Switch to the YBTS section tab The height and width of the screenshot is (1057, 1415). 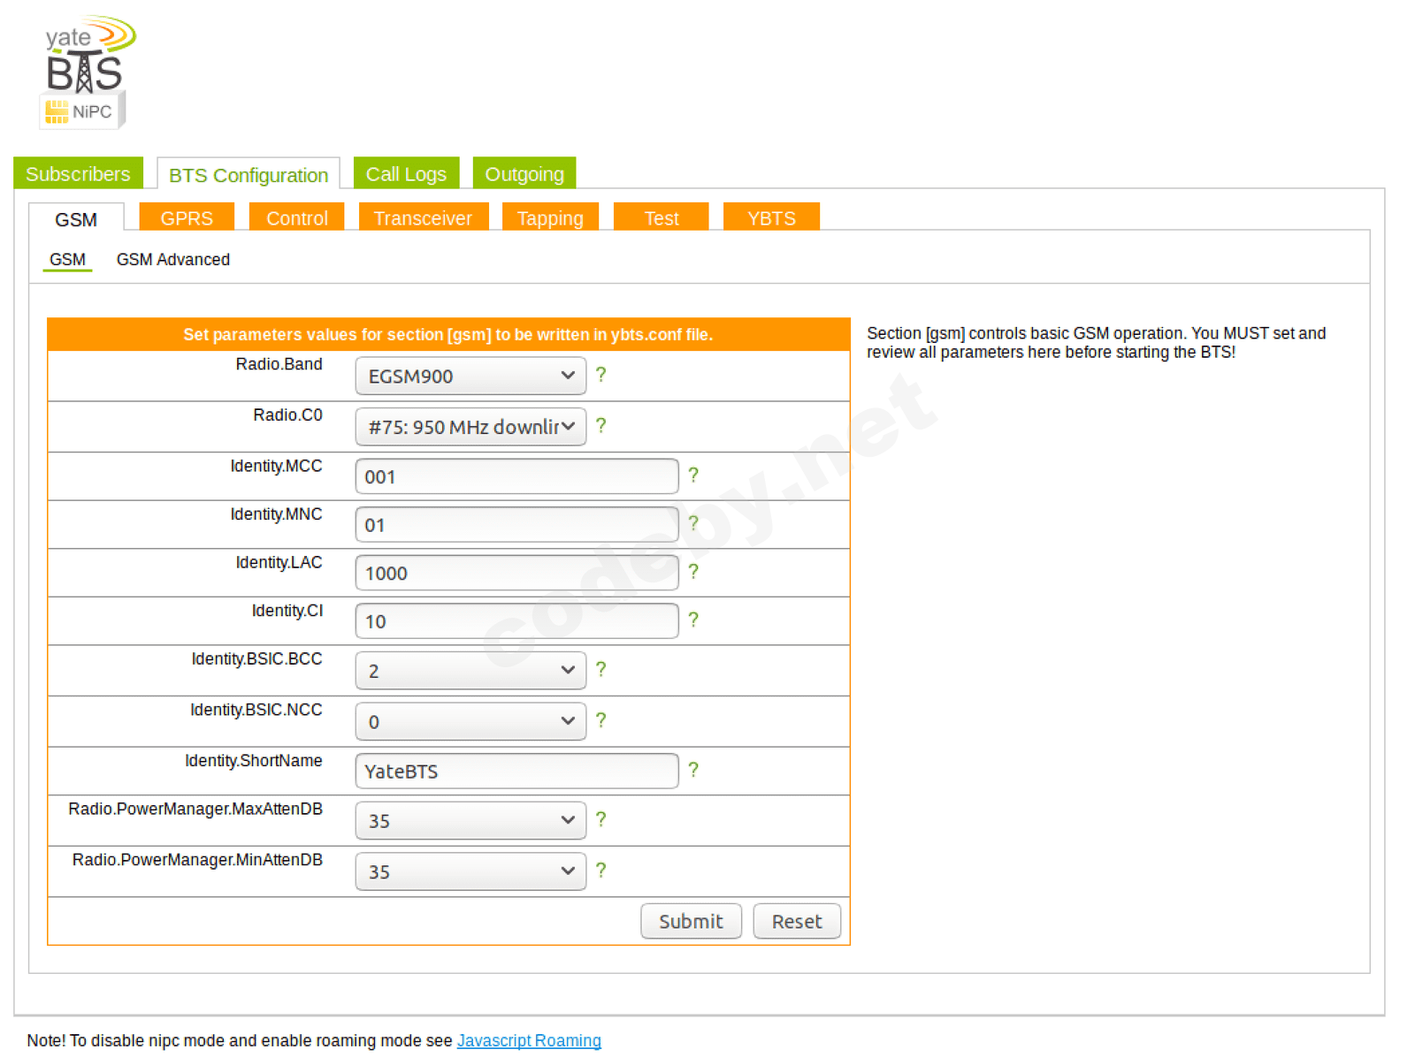[771, 217]
